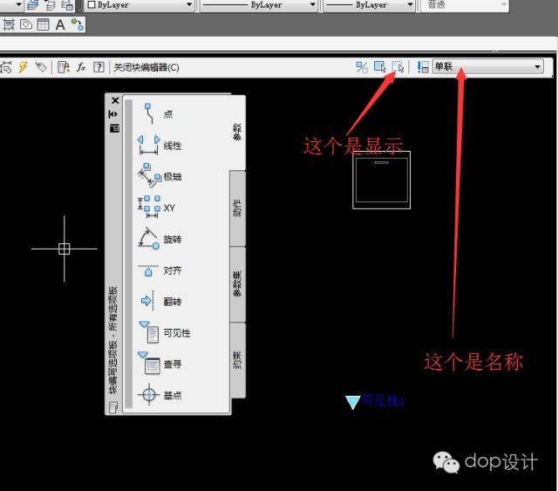Toggle visibility mode icon in block editor toolbar
Screen dimensions: 558x491
point(362,66)
